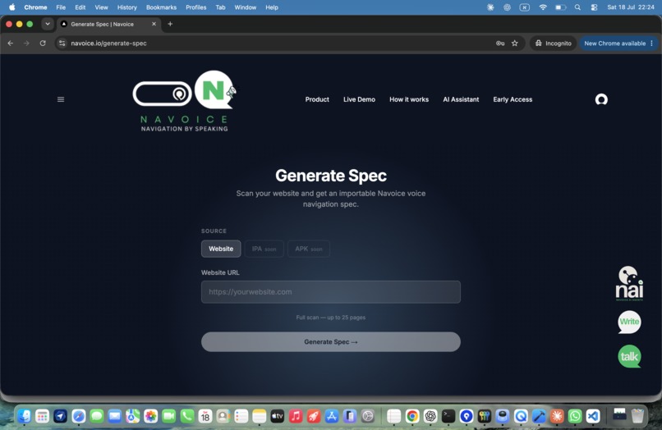Open ChatGPT from the dock
This screenshot has height=430, width=662.
[x=430, y=416]
